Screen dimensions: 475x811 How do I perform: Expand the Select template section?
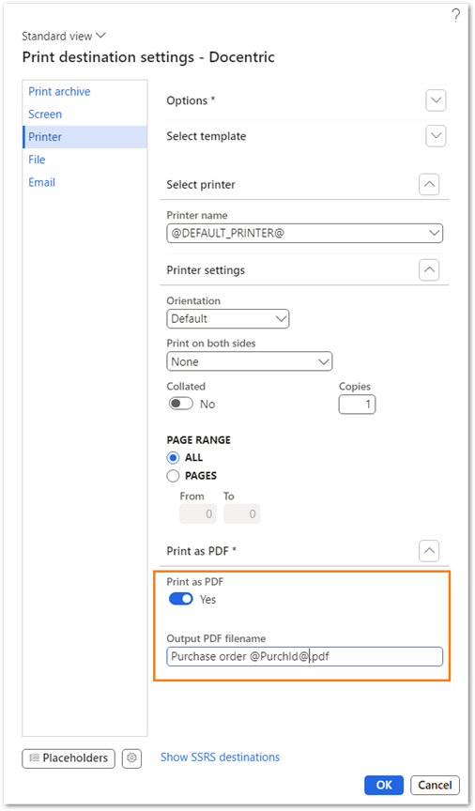(x=436, y=136)
